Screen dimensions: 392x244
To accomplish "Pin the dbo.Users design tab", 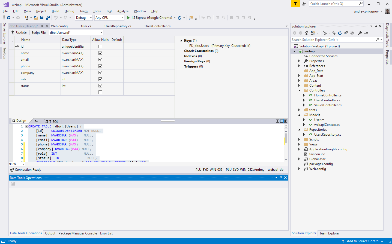I will click(x=42, y=26).
